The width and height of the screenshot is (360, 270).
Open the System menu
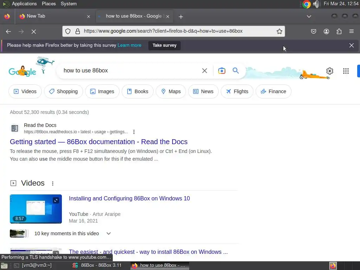tap(69, 4)
